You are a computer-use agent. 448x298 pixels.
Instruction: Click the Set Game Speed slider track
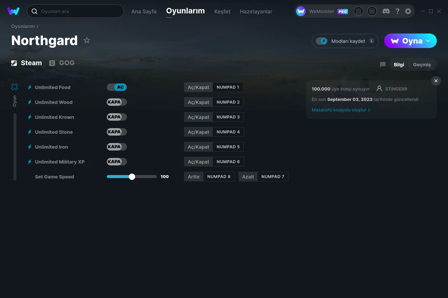(x=132, y=177)
